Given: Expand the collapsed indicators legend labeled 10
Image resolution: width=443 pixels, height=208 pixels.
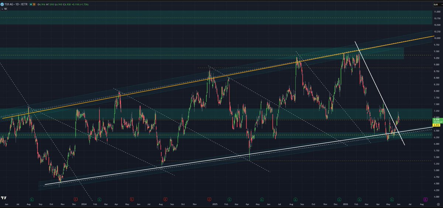Looking at the screenshot, I should tap(4, 9).
